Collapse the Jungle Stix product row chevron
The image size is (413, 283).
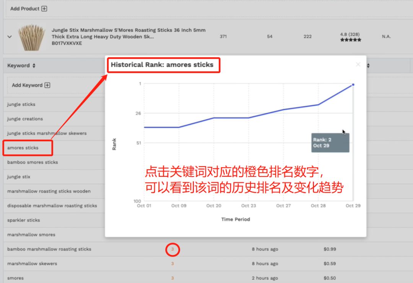click(x=10, y=37)
